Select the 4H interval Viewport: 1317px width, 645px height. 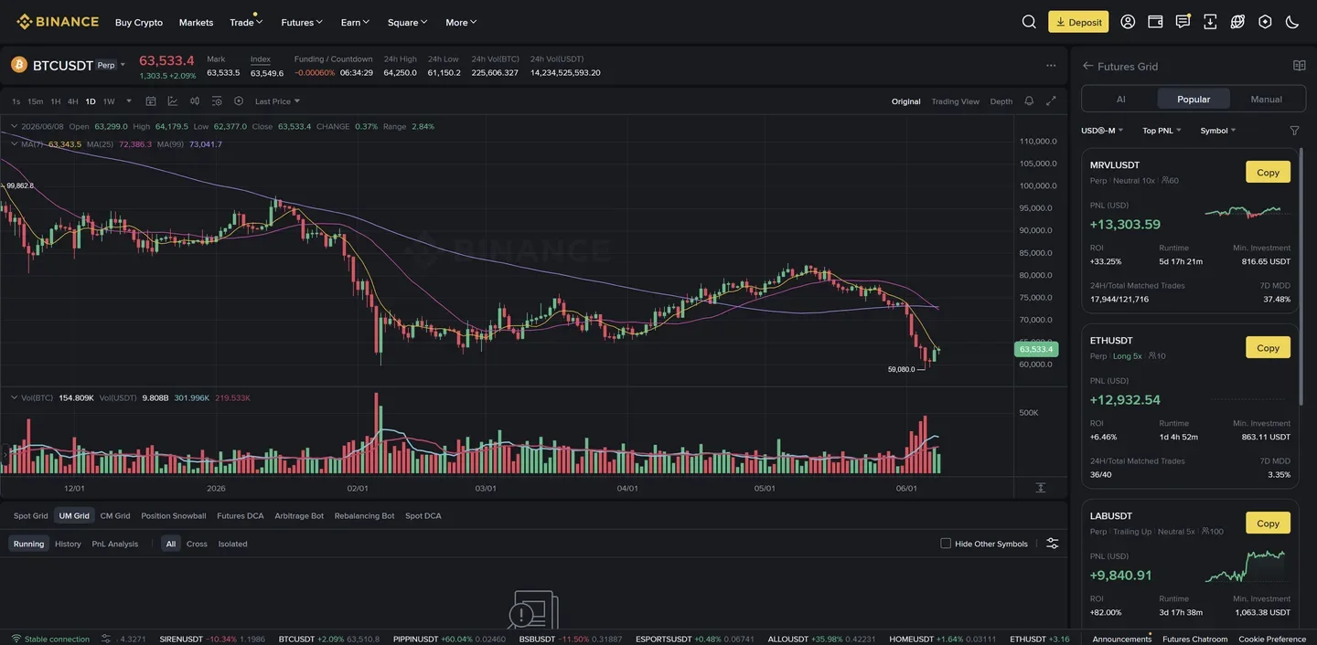(x=73, y=101)
